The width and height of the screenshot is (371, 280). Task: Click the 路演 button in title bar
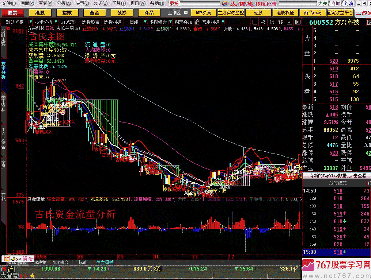(x=349, y=3)
